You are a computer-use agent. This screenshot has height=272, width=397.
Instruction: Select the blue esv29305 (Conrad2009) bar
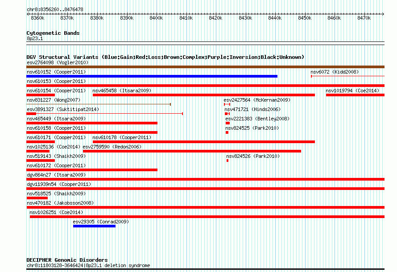click(x=94, y=226)
